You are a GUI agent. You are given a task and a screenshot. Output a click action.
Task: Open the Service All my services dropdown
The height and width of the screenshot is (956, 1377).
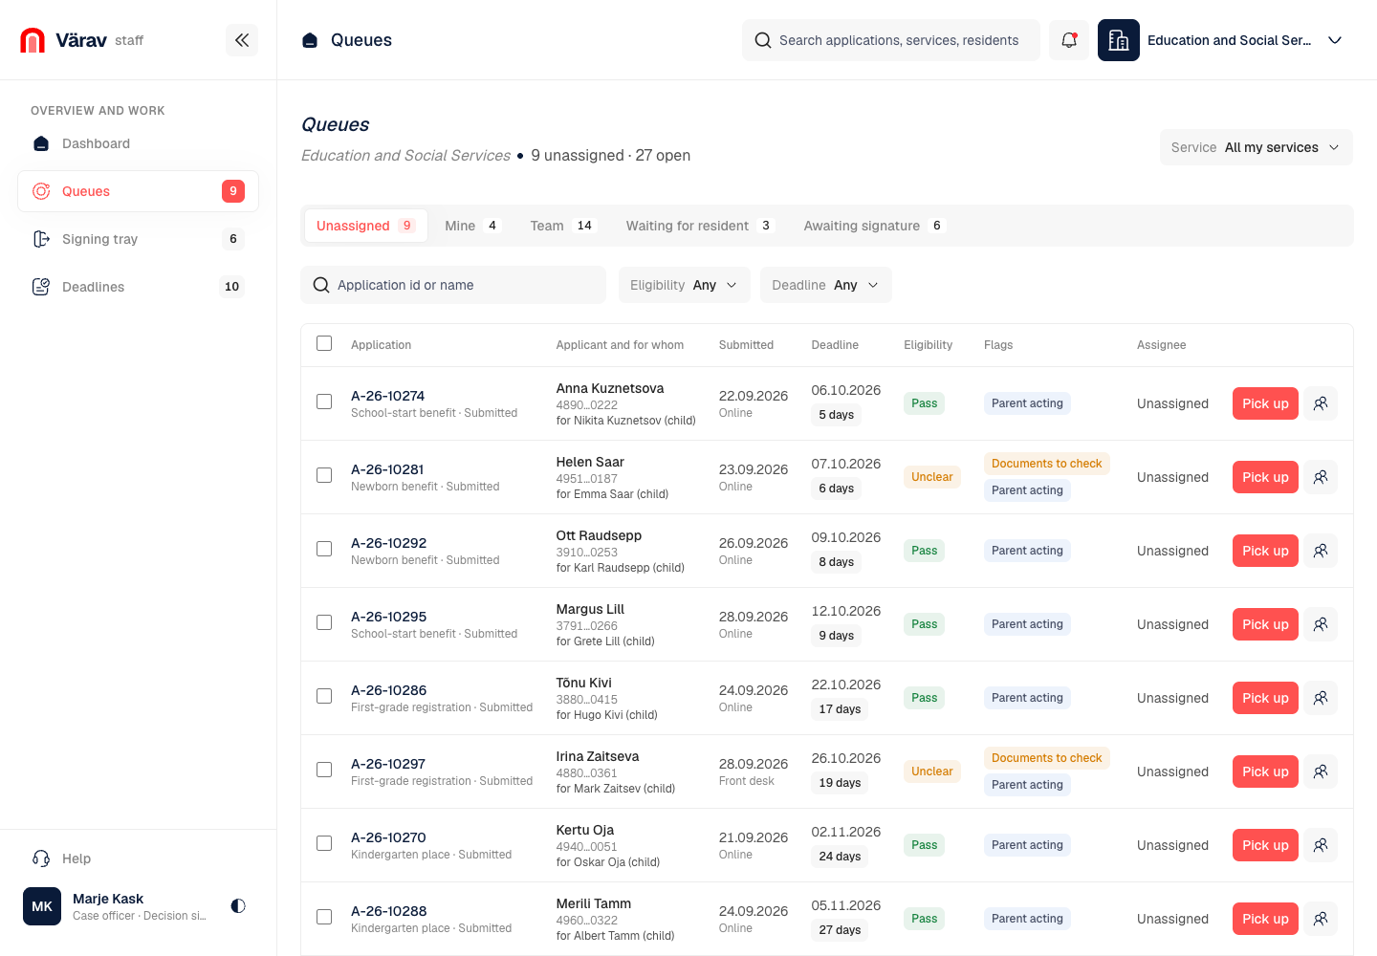[1256, 147]
